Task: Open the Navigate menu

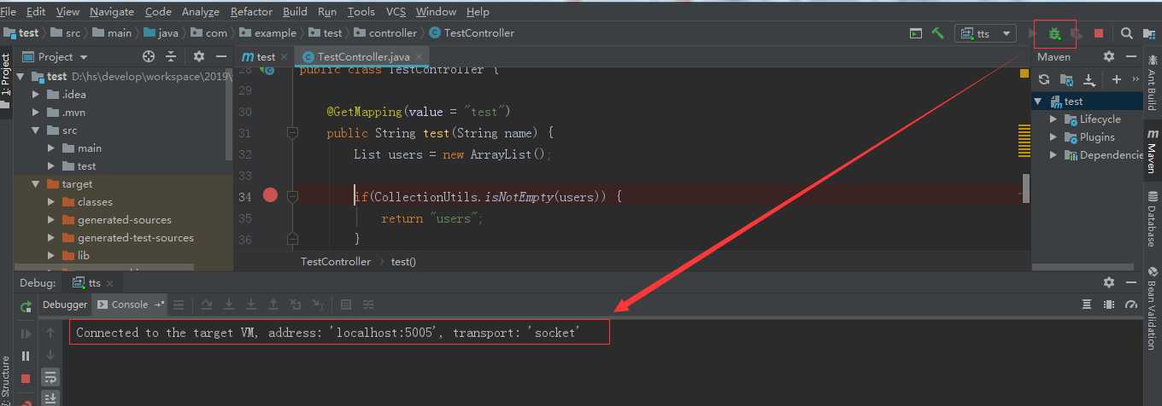Action: tap(112, 12)
